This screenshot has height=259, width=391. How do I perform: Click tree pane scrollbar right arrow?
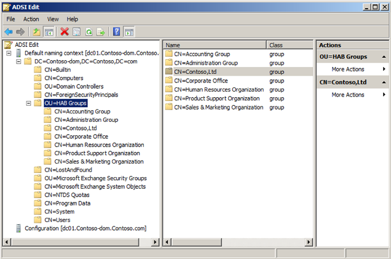(156, 242)
